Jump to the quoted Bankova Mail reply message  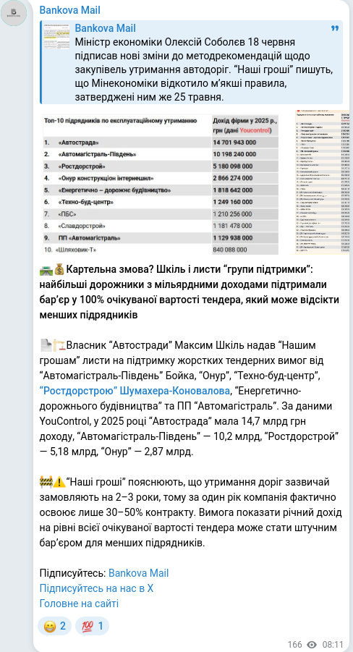(x=191, y=62)
